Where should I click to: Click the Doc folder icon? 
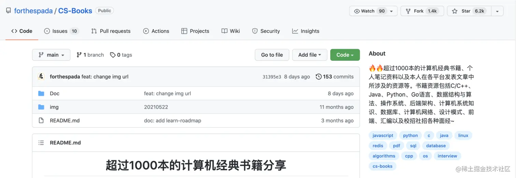[41, 93]
